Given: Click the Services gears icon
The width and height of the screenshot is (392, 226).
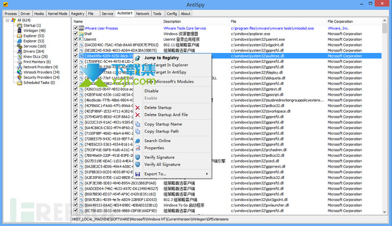Looking at the screenshot, I should click(x=19, y=46).
